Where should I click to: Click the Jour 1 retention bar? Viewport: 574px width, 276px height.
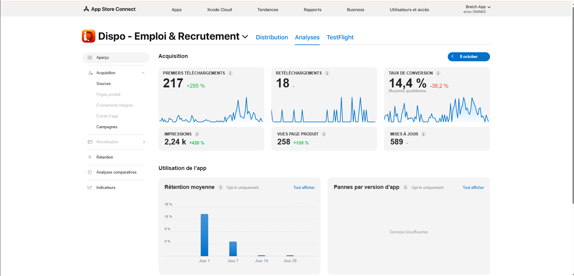[204, 235]
